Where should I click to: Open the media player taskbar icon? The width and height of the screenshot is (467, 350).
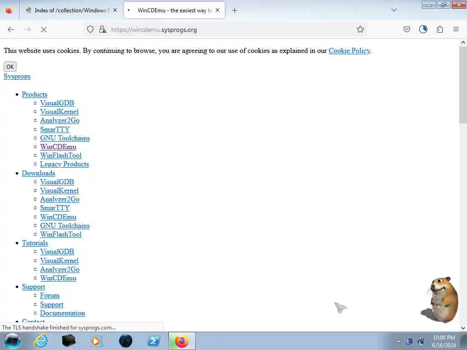(x=97, y=341)
